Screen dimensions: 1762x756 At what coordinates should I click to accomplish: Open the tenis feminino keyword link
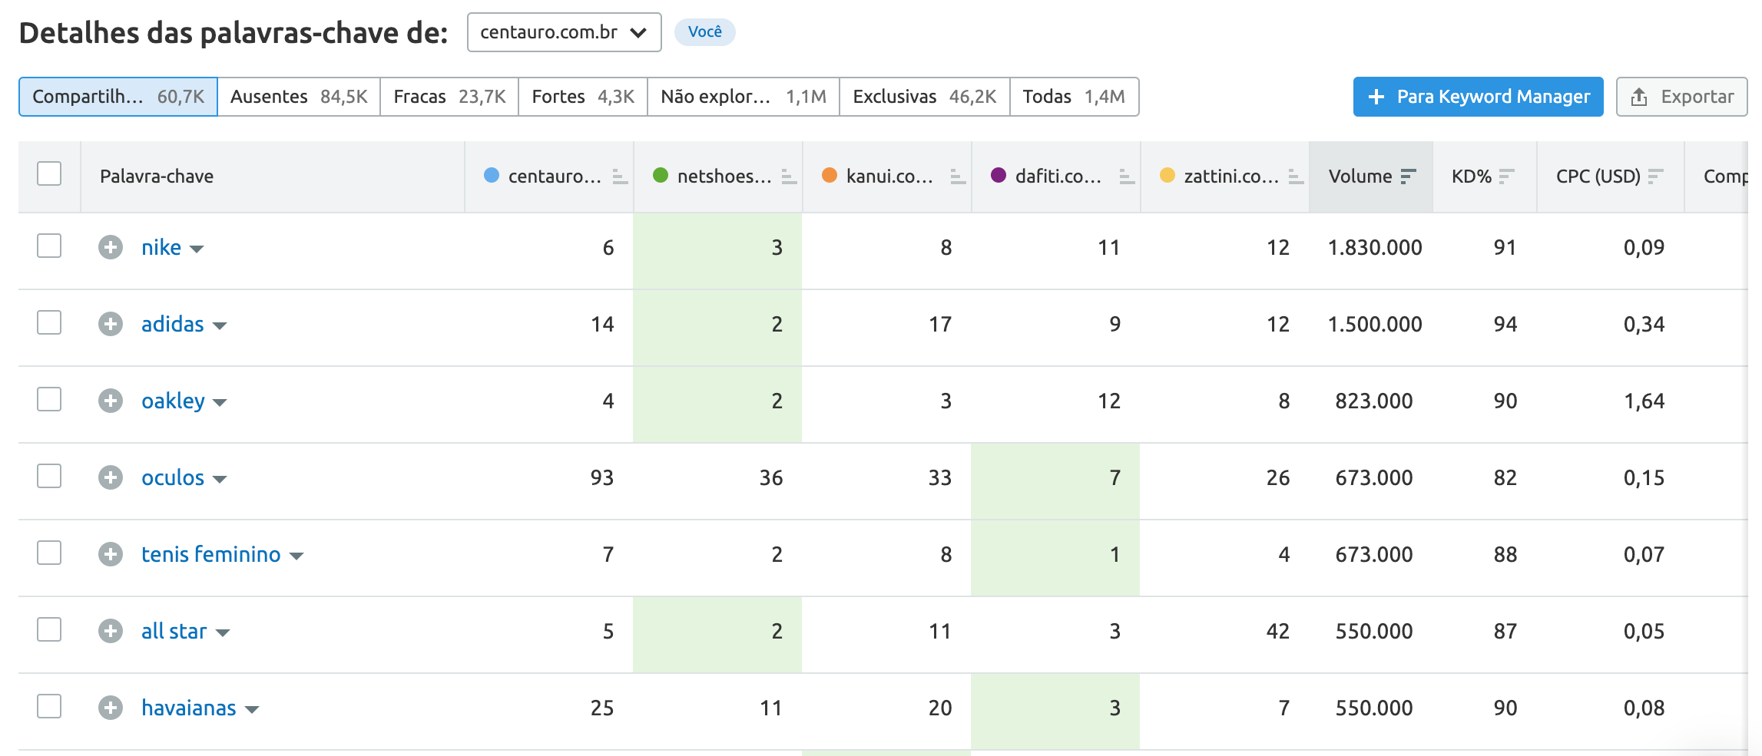tap(211, 554)
